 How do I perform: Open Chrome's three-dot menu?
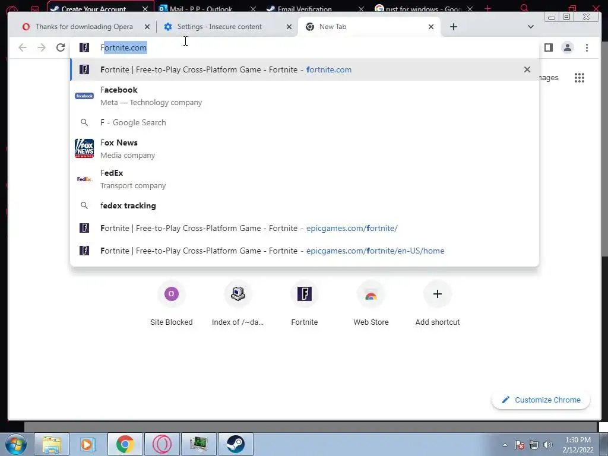tap(587, 47)
